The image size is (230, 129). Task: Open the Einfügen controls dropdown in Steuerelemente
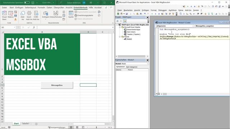pyautogui.click(x=46, y=15)
